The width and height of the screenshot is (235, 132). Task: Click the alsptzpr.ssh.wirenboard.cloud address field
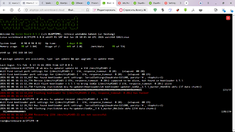(47, 10)
